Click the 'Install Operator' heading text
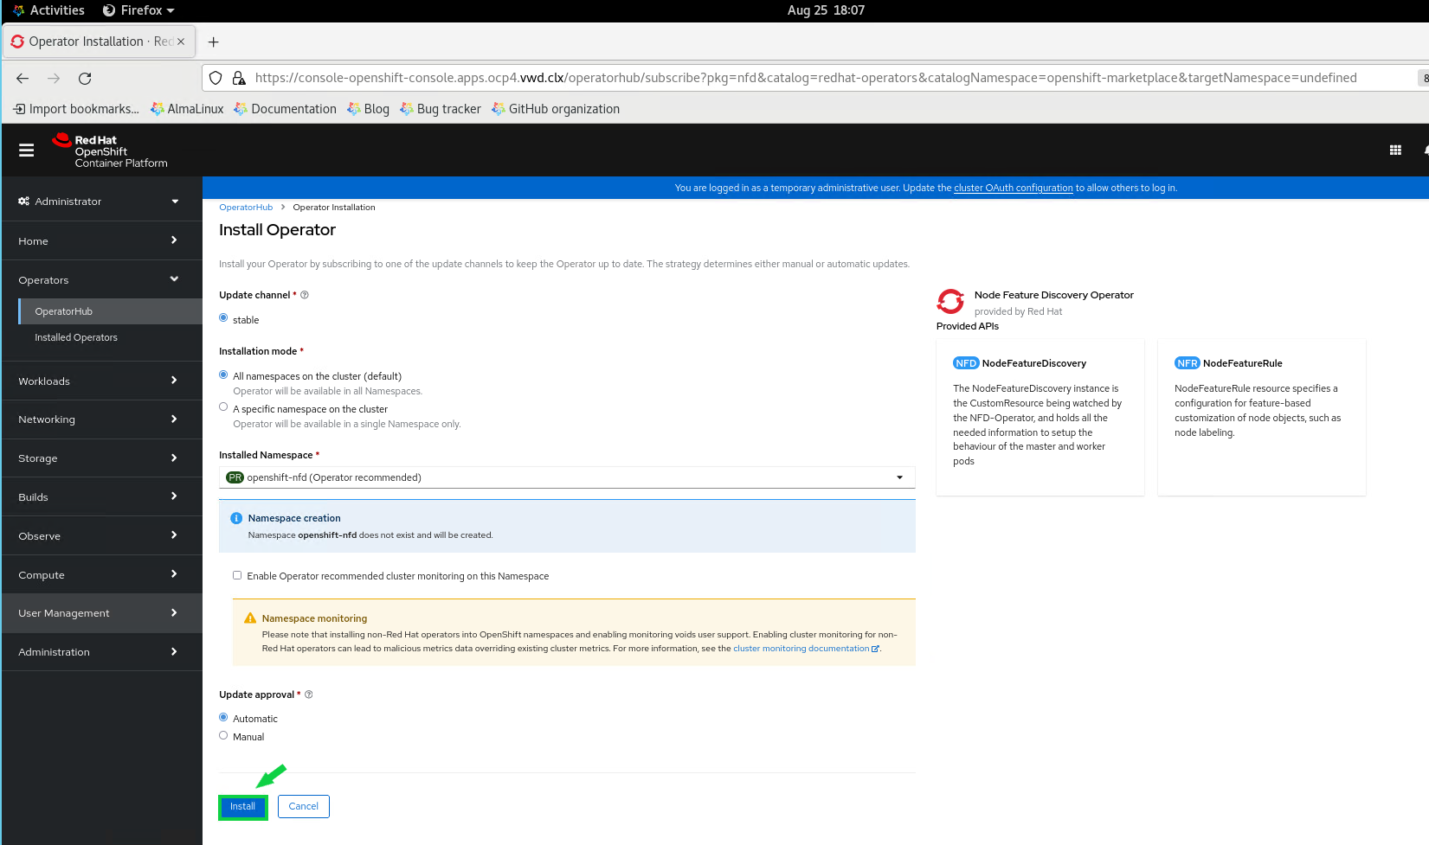The height and width of the screenshot is (845, 1429). coord(277,230)
